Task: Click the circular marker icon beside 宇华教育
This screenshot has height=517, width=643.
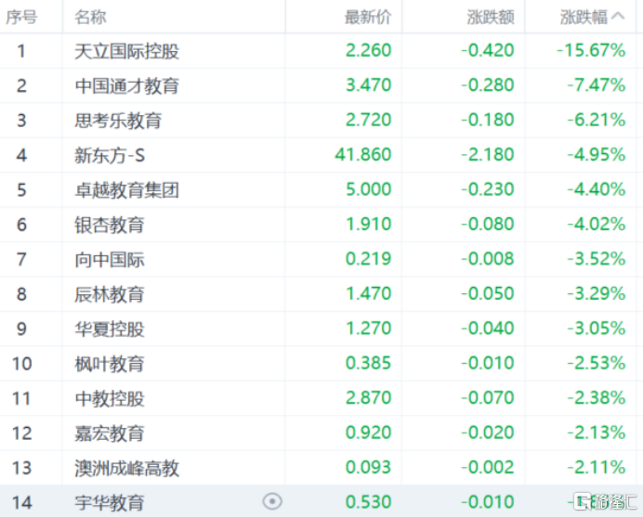Action: (x=271, y=501)
